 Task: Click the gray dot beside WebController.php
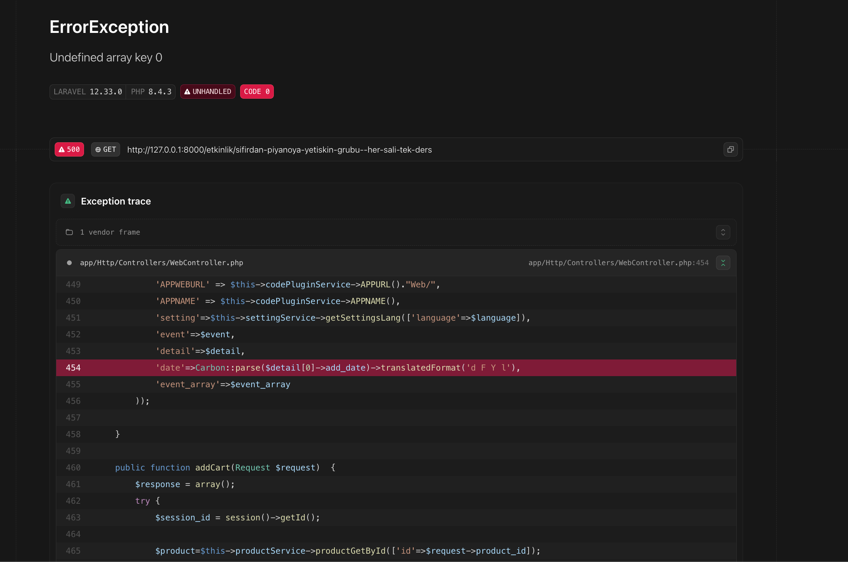coord(69,263)
